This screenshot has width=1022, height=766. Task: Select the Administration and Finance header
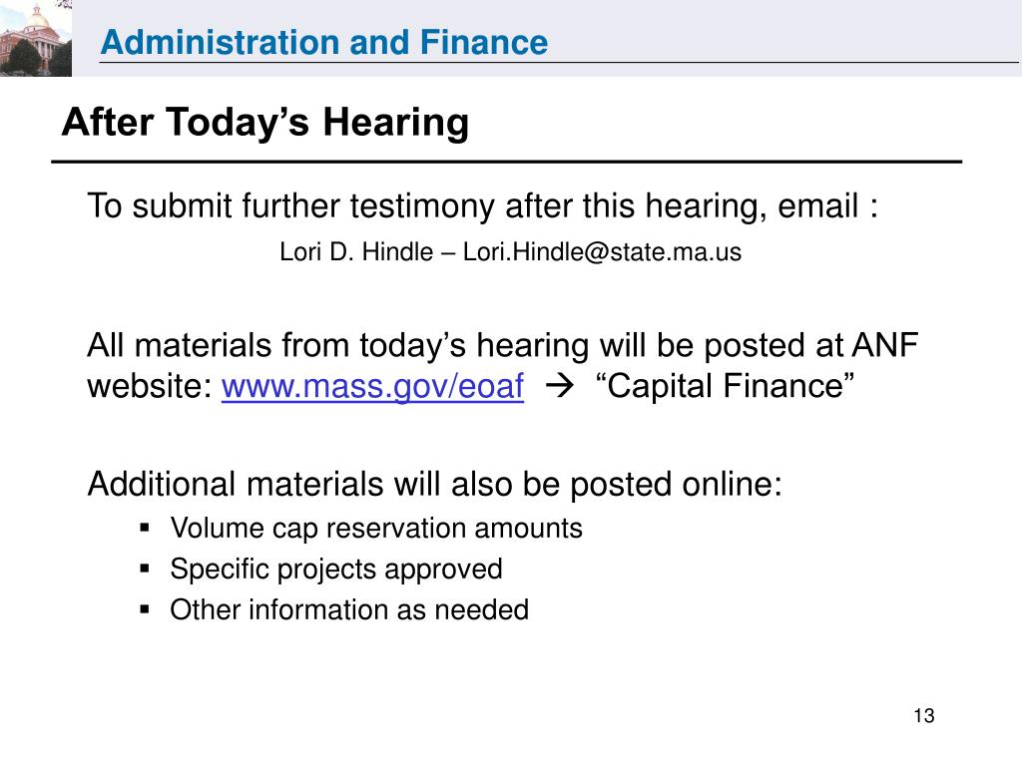(x=324, y=42)
